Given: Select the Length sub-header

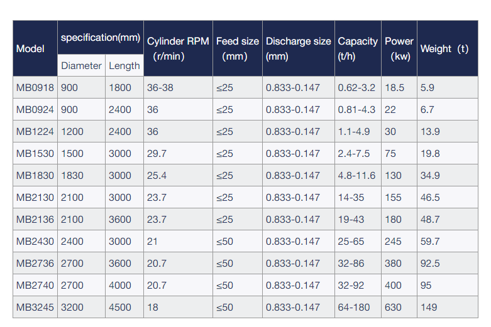Looking at the screenshot, I should click(x=124, y=65).
